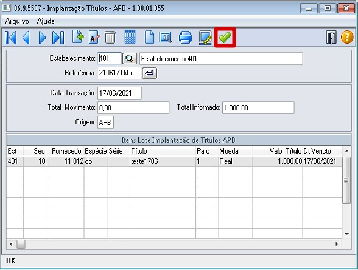Viewport: 358px width, 270px height.
Task: Open the search magnifier toolbar icon
Action: point(166,37)
